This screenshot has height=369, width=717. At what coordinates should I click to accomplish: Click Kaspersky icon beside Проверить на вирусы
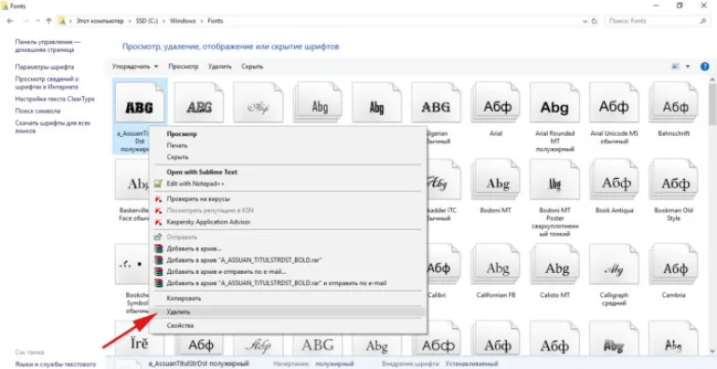tap(158, 199)
